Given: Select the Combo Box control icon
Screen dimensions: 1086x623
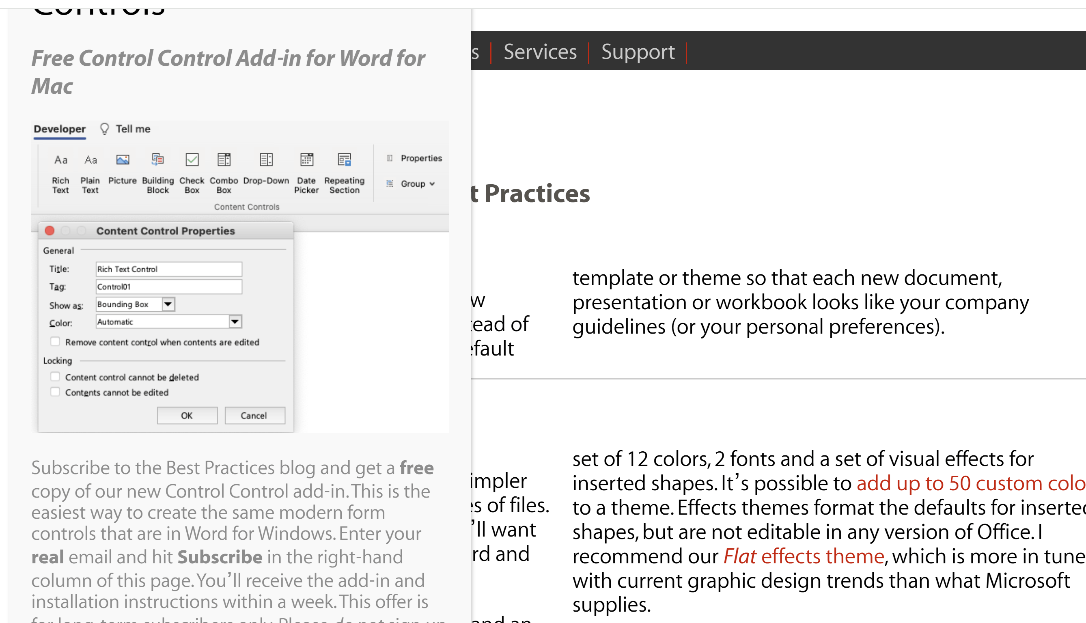Looking at the screenshot, I should click(x=224, y=160).
